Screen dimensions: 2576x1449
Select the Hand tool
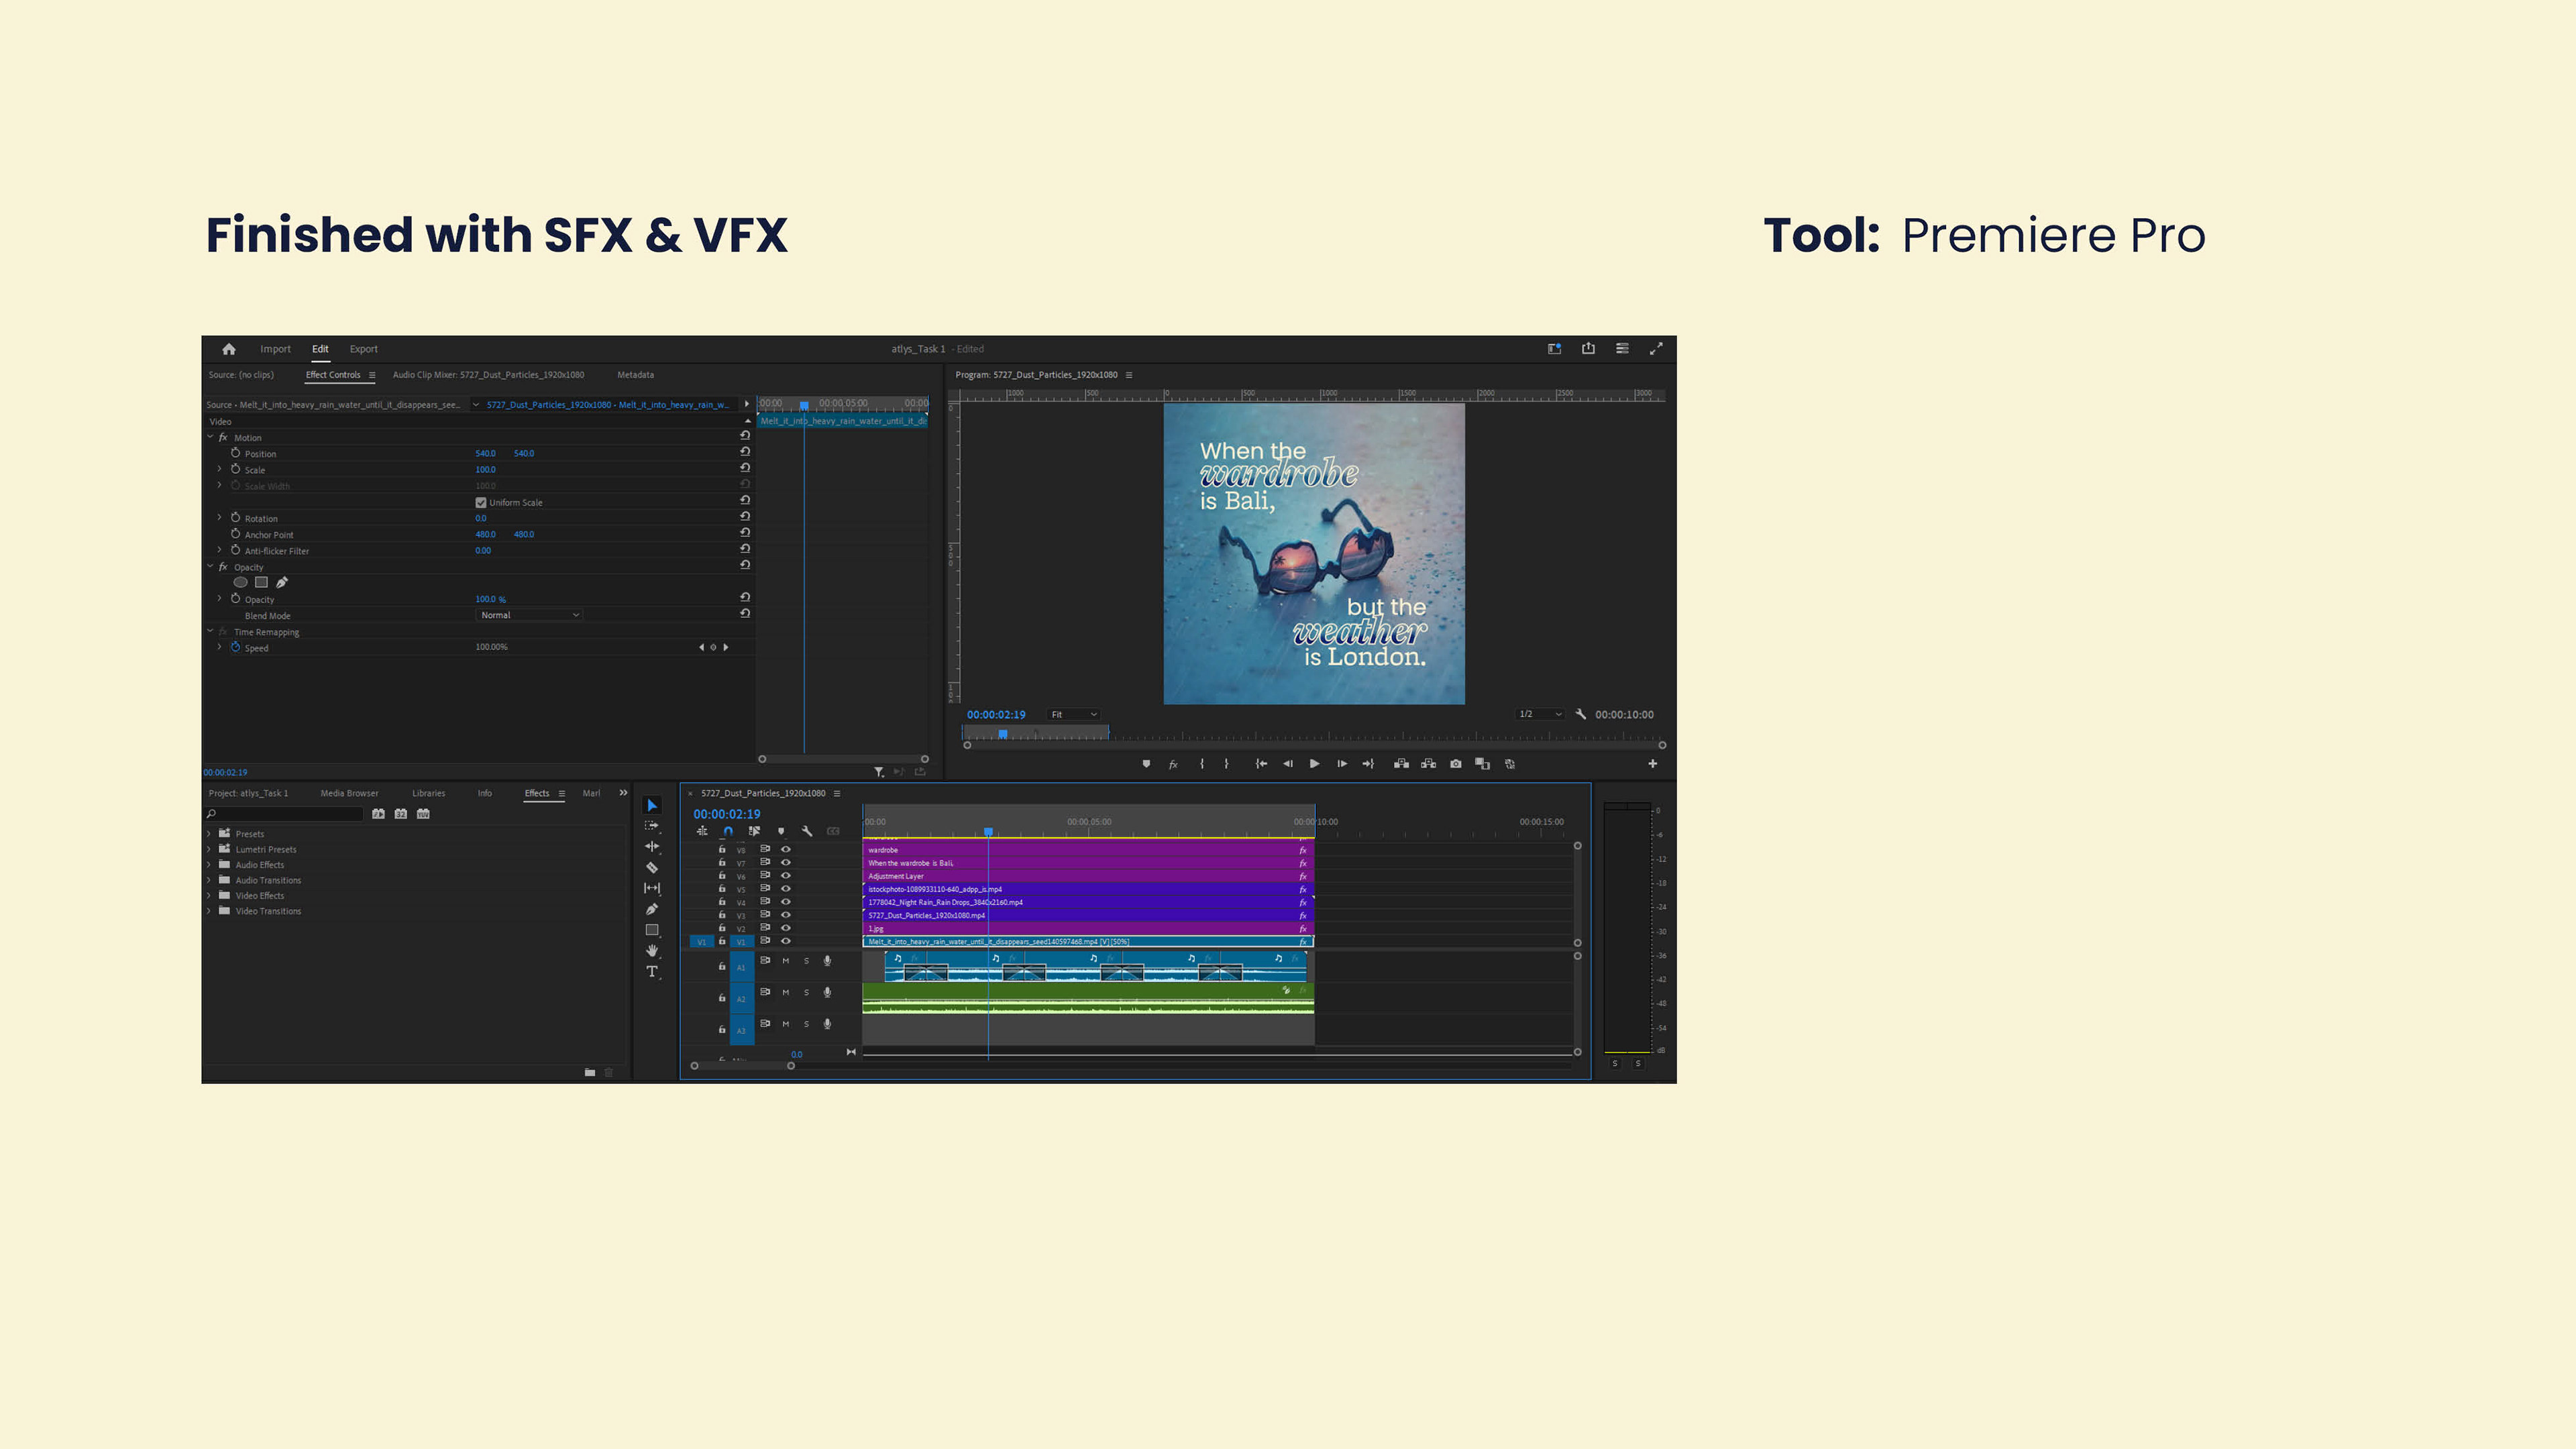click(652, 950)
